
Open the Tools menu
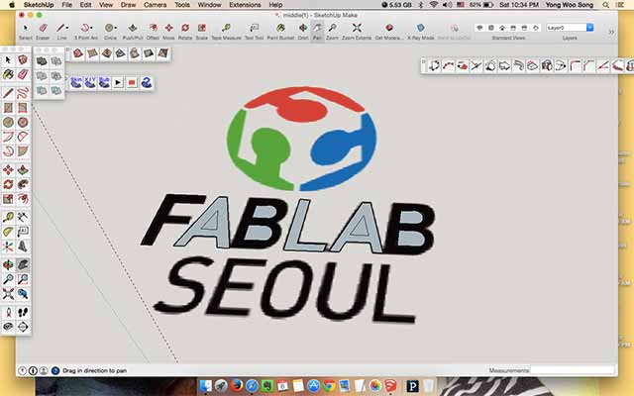coord(182,5)
